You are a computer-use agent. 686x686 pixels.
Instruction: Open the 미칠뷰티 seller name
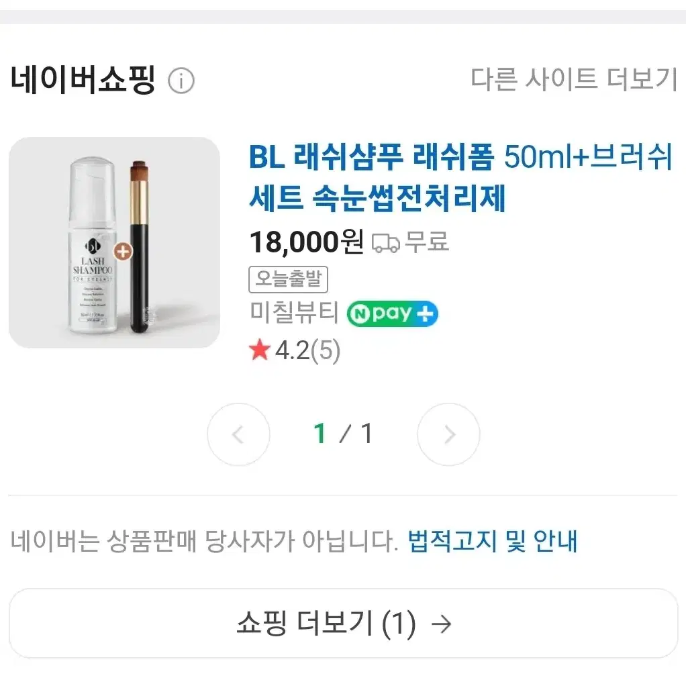click(x=294, y=313)
